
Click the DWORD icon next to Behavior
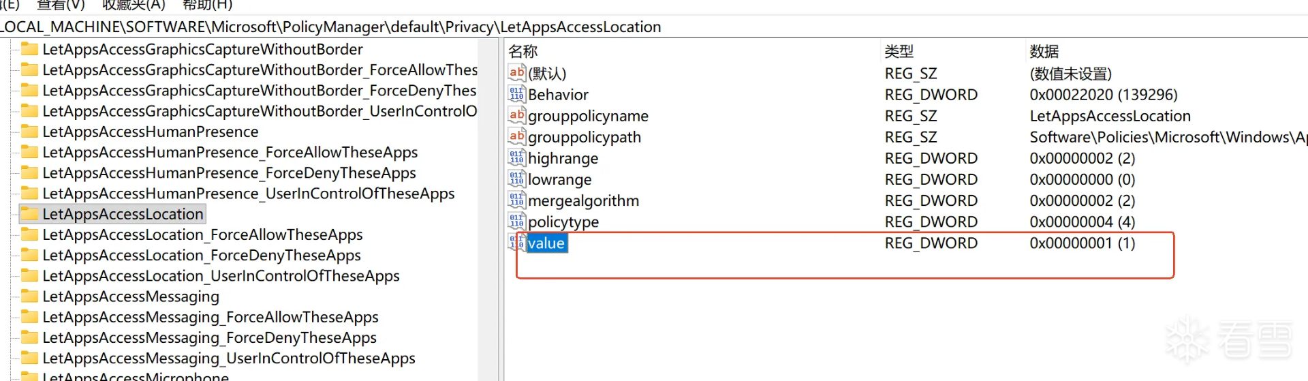tap(516, 94)
